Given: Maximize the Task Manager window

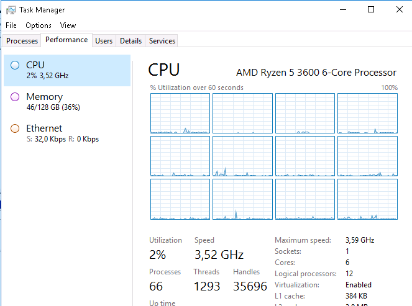Looking at the screenshot, I should tap(371, 9).
